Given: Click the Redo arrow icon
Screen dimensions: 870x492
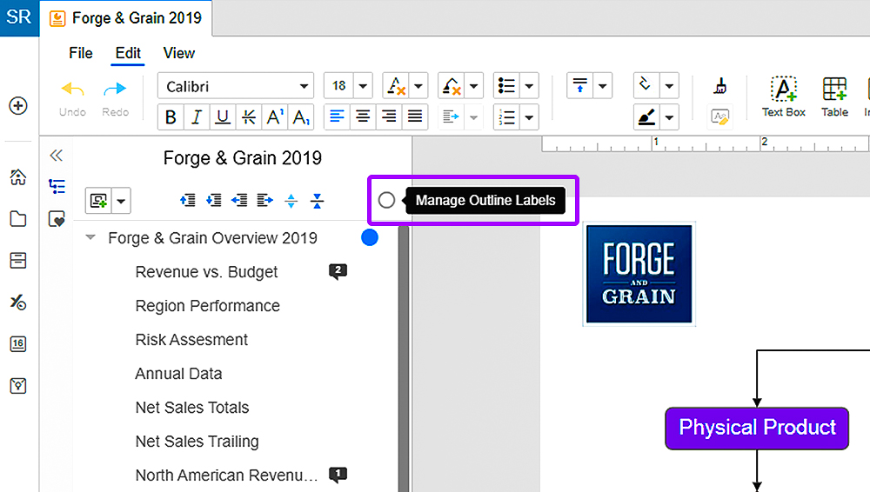Looking at the screenshot, I should (115, 89).
